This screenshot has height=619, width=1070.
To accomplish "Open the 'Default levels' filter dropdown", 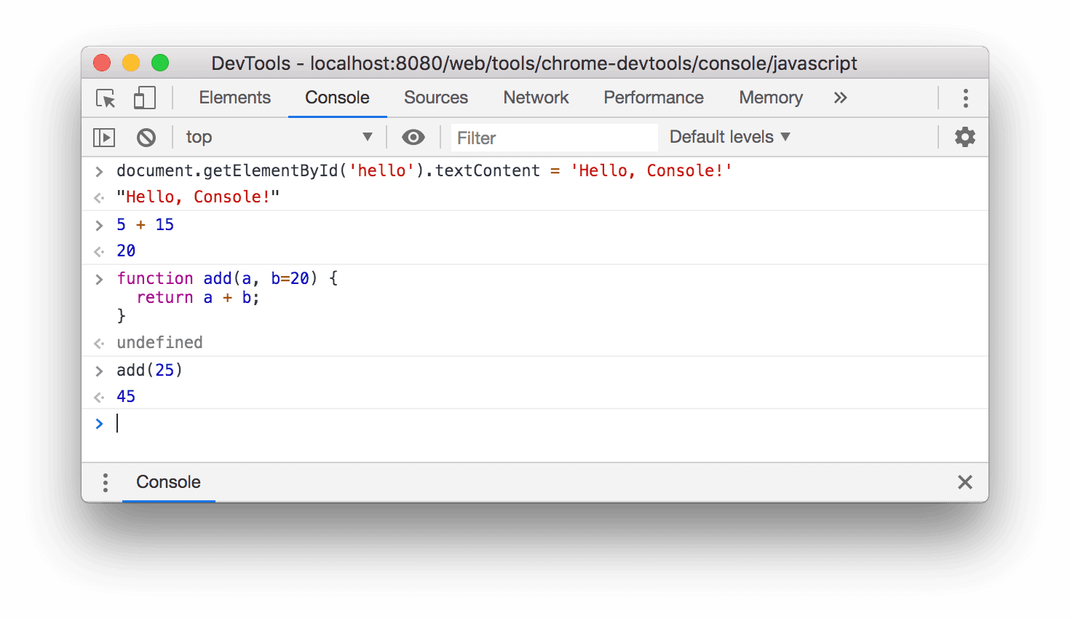I will pos(728,136).
